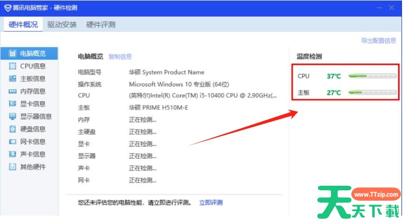403x222 pixels.
Task: Select CPU信息 in the sidebar
Action: point(29,66)
